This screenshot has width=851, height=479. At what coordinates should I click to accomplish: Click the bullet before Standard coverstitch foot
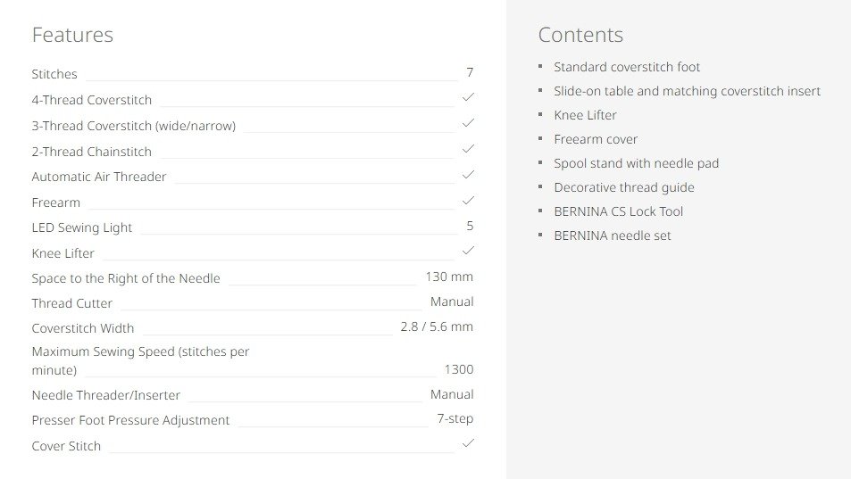(x=540, y=67)
